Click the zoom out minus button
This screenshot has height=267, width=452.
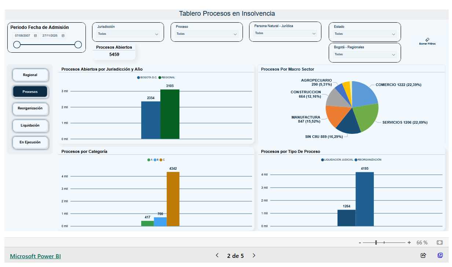coord(360,242)
